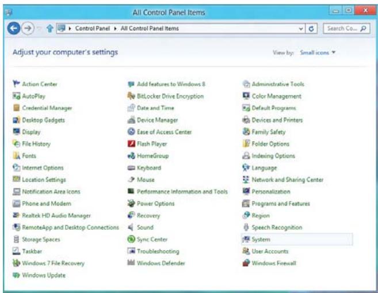The width and height of the screenshot is (378, 293).
Task: Click the Folder Options icon
Action: coord(246,143)
